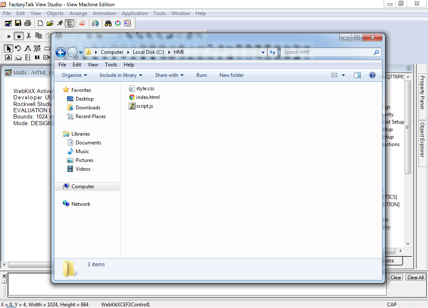428x308 pixels.
Task: Click Clear All button in diagnostics panel
Action: point(415,278)
